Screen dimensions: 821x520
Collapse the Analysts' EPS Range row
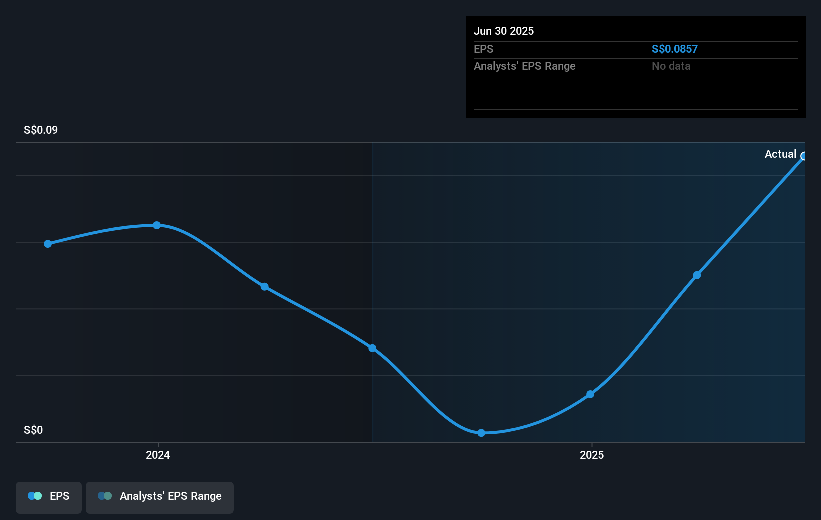click(524, 66)
